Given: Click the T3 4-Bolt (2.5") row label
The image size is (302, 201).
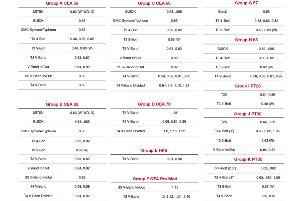Looking at the screenshot, I should 223,168.
